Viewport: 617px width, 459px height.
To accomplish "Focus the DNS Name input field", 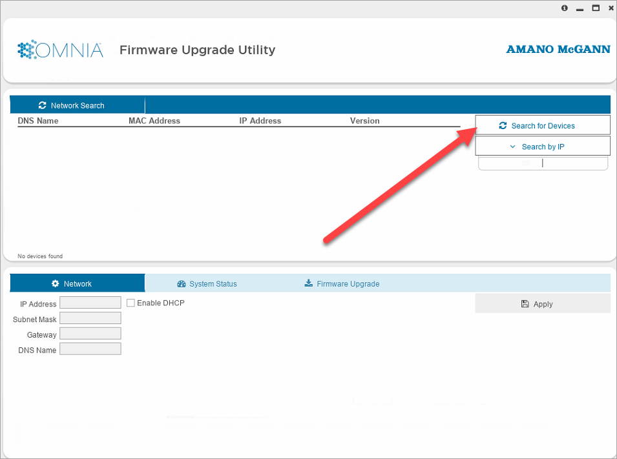I will point(90,349).
